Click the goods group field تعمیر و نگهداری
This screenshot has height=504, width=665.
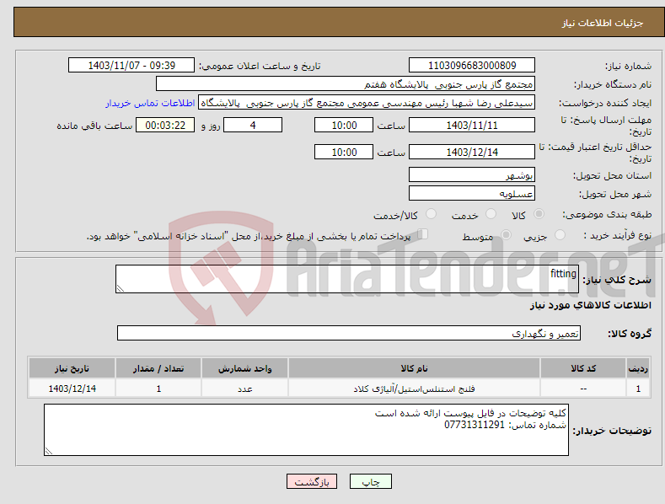click(x=349, y=333)
